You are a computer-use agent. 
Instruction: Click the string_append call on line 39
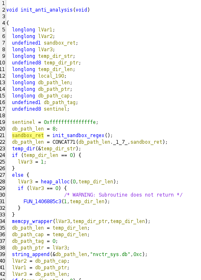click(31, 254)
